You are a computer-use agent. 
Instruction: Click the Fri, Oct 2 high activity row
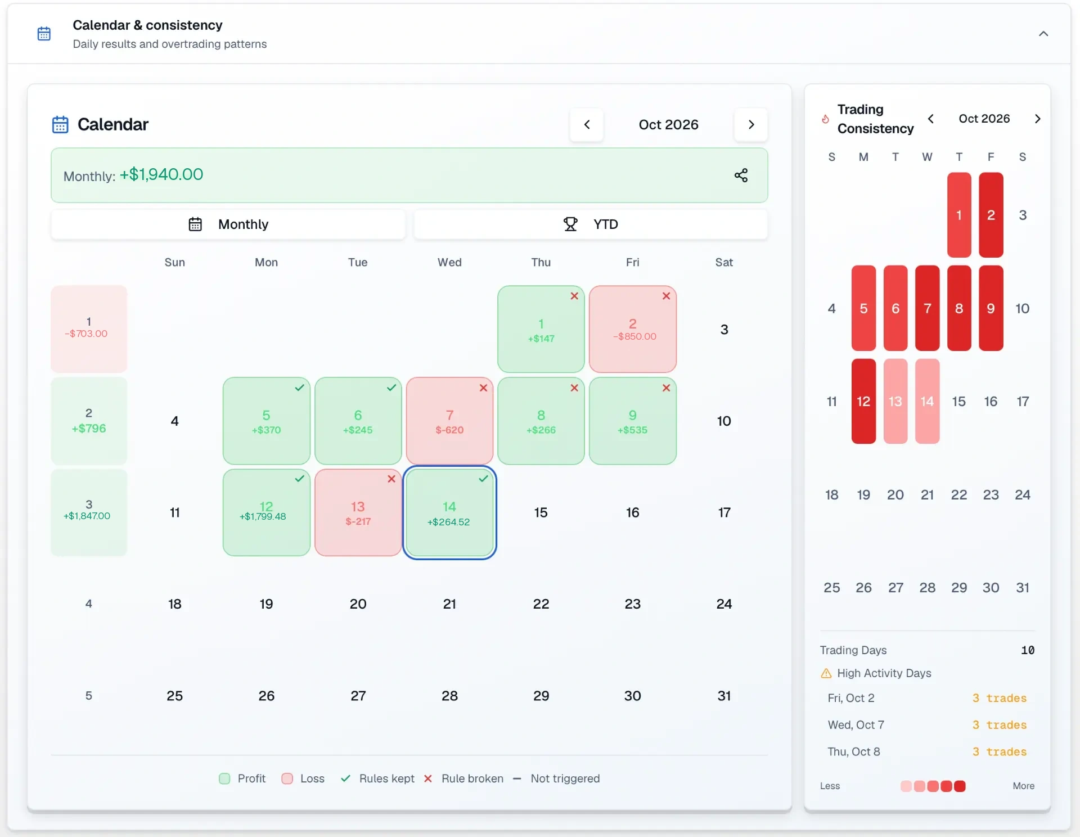(927, 698)
